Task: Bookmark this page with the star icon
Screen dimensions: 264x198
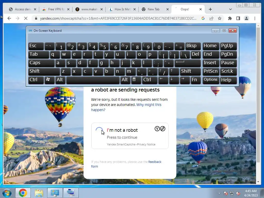Action: pos(220,18)
